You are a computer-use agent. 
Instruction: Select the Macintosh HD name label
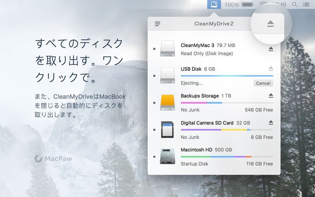[x=196, y=150]
